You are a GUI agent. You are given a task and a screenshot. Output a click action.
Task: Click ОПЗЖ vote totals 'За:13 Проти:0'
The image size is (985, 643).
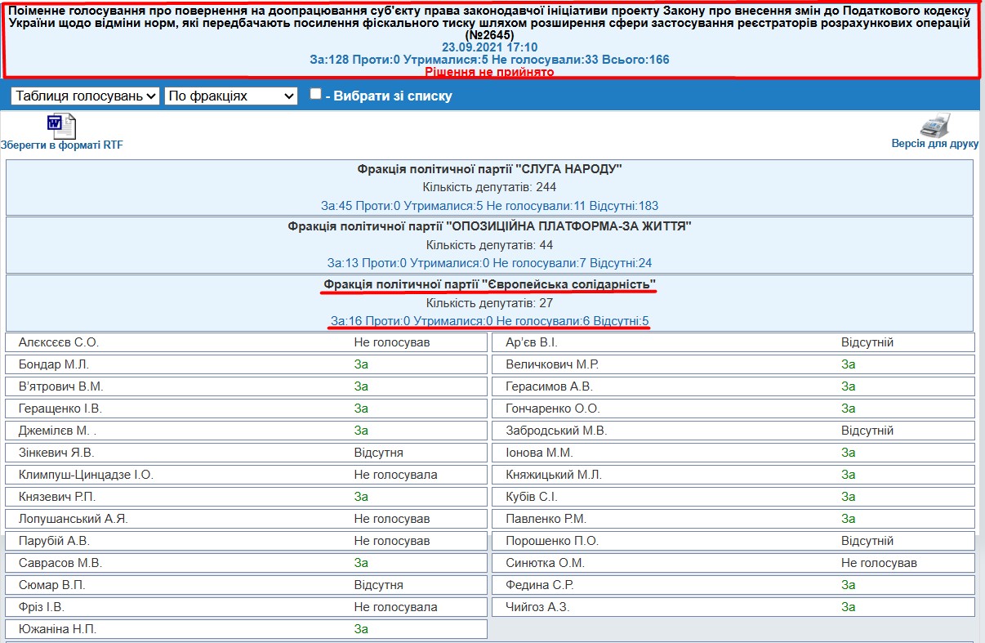click(367, 263)
